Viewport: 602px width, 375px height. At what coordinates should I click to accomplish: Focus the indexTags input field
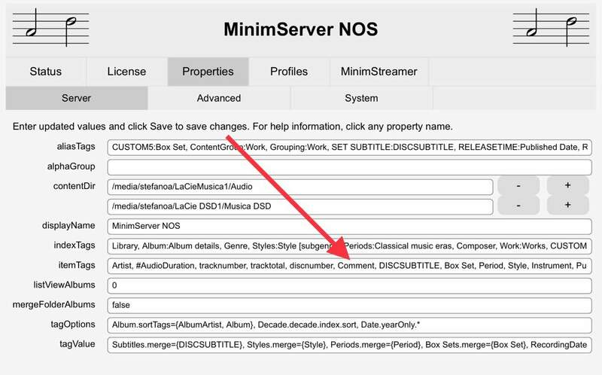pyautogui.click(x=350, y=245)
